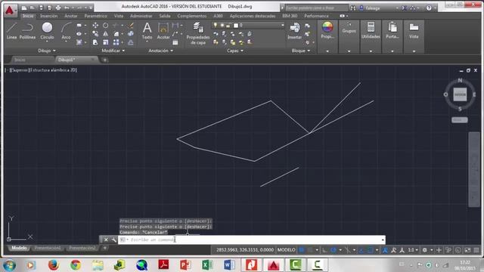Select the Polilínea tool
Screen dimensions: 484x272
click(27, 31)
